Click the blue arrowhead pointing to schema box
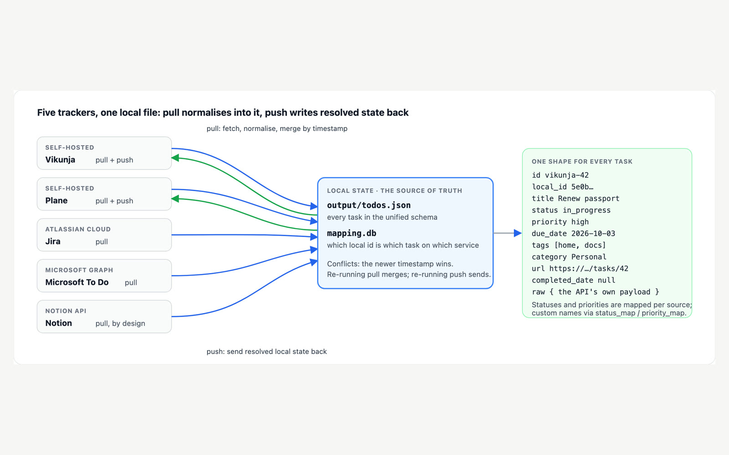This screenshot has height=455, width=729. pyautogui.click(x=518, y=233)
